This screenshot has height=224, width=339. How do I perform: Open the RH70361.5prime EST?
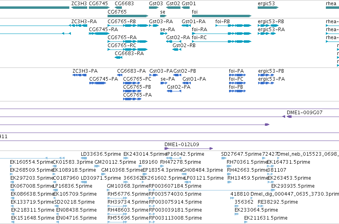[229, 166]
